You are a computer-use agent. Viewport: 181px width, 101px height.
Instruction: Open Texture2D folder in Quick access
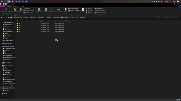7,36
